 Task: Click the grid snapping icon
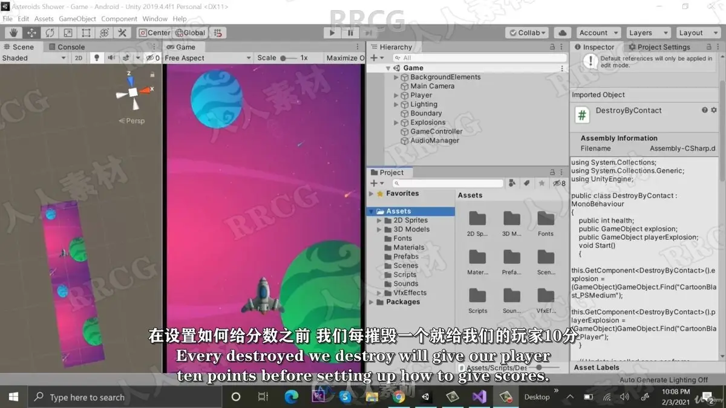218,33
